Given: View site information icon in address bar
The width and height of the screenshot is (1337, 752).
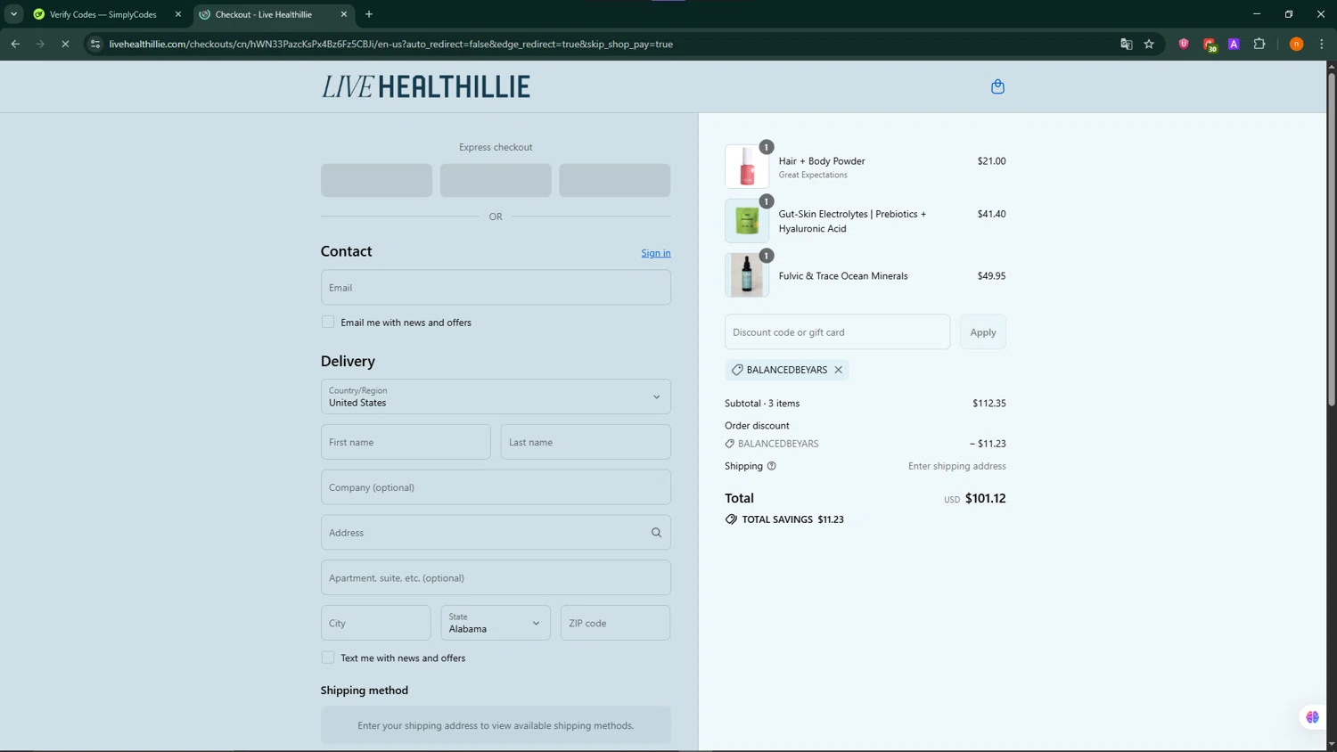Looking at the screenshot, I should [x=95, y=44].
